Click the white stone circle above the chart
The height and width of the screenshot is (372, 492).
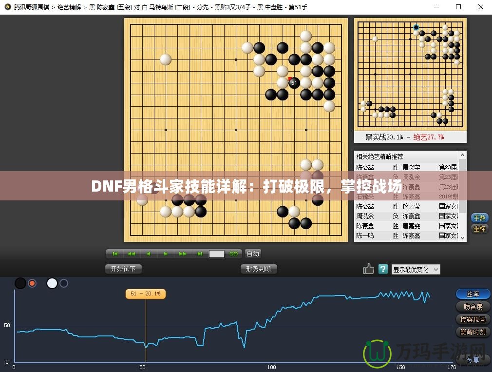52,283
